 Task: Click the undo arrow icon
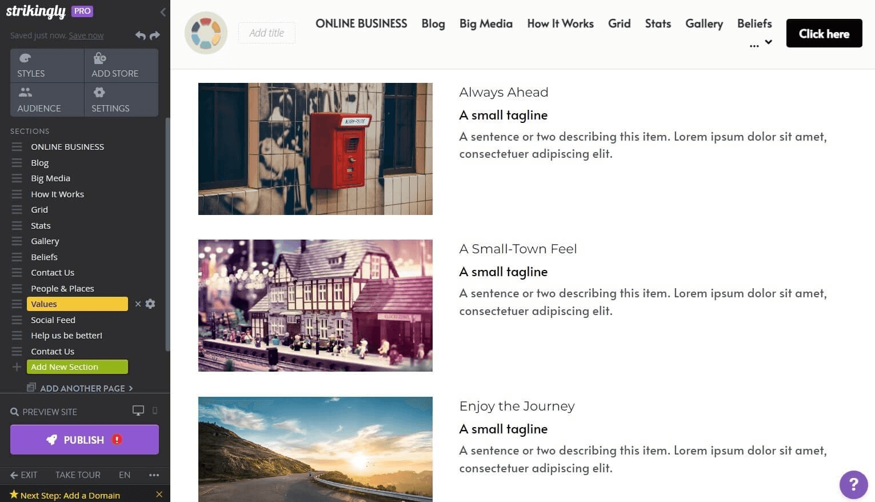click(x=140, y=35)
